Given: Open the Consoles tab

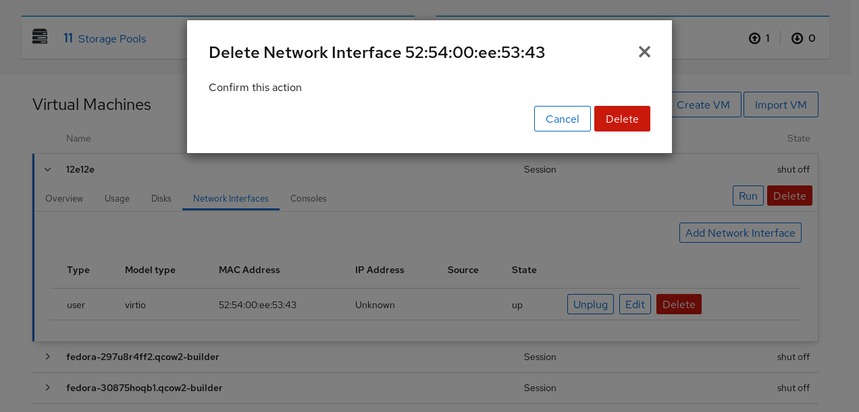Looking at the screenshot, I should point(309,198).
